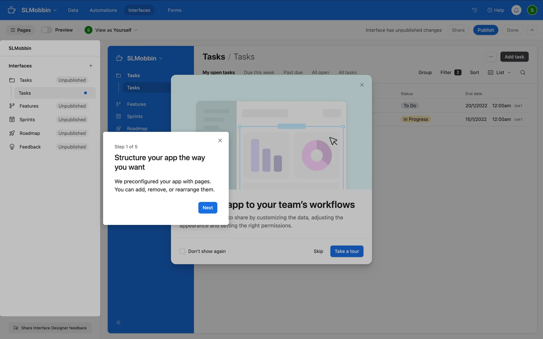Toggle the Preview switch
Viewport: 543px width, 339px height.
[46, 30]
